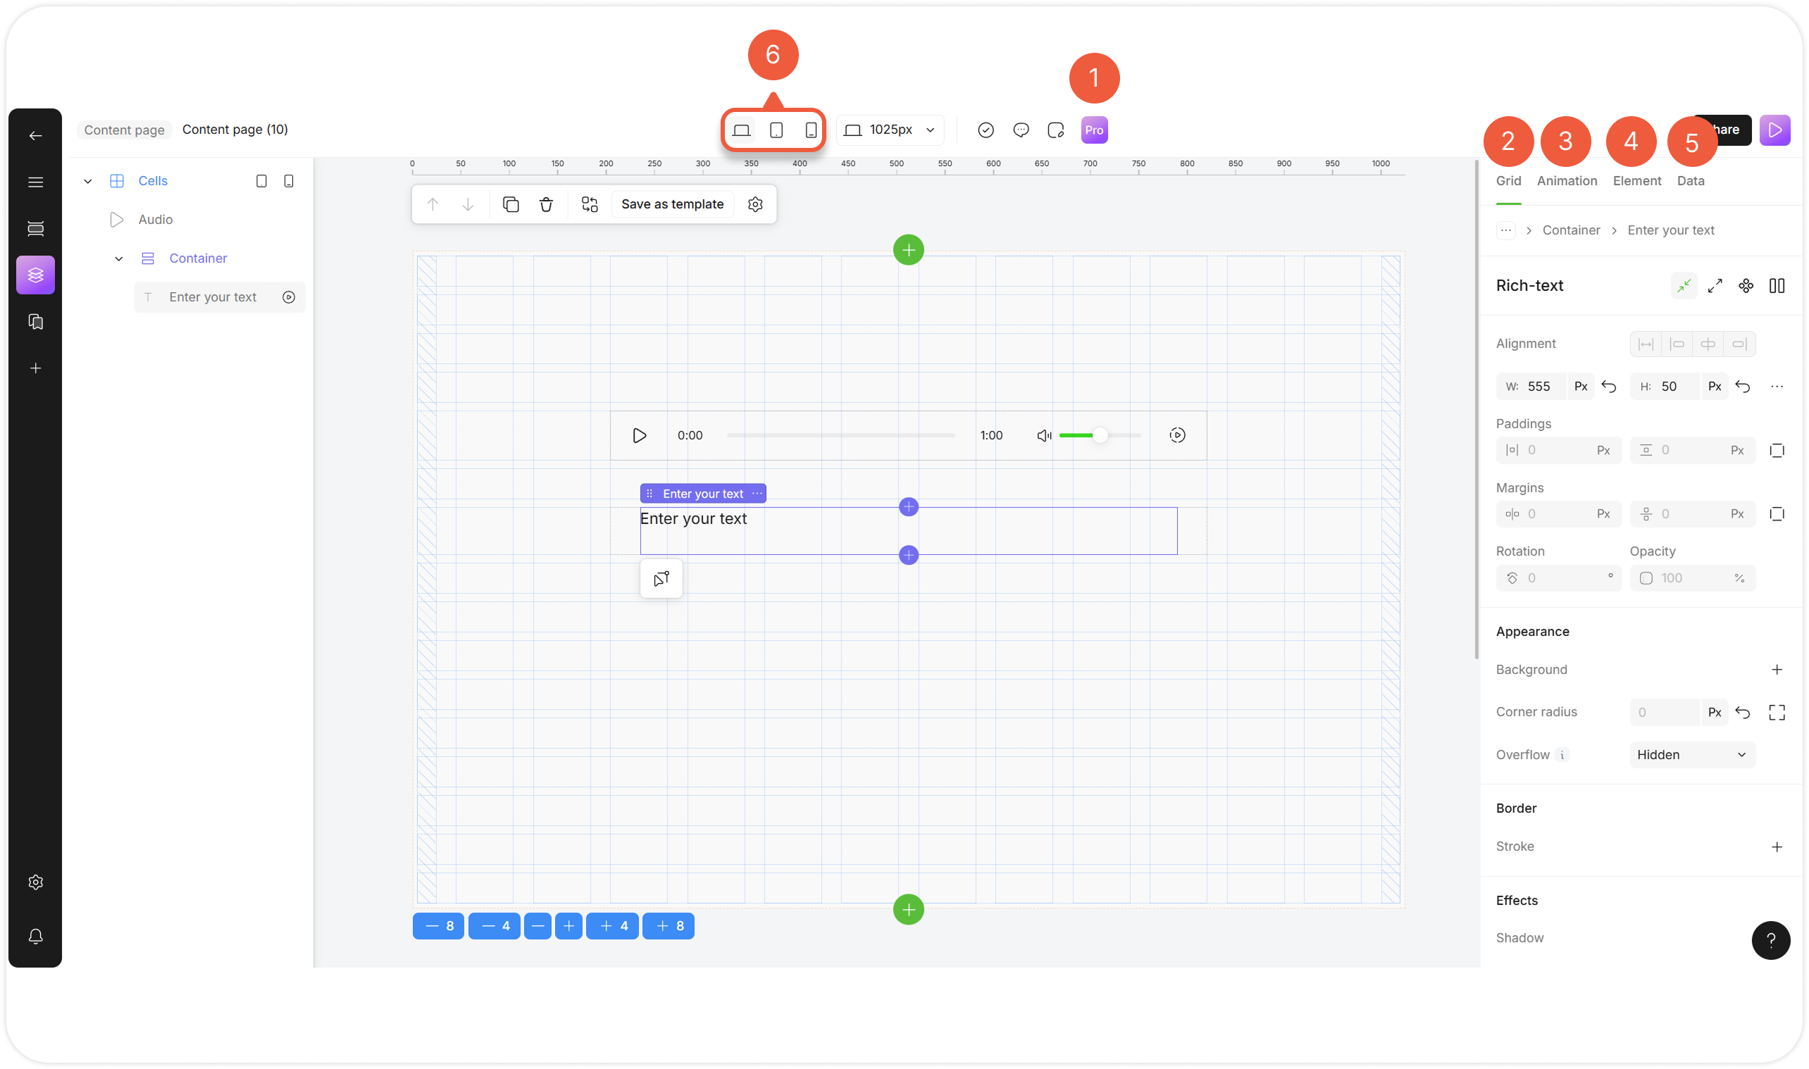The height and width of the screenshot is (1069, 1809).
Task: Switch to tablet device view
Action: pos(776,130)
